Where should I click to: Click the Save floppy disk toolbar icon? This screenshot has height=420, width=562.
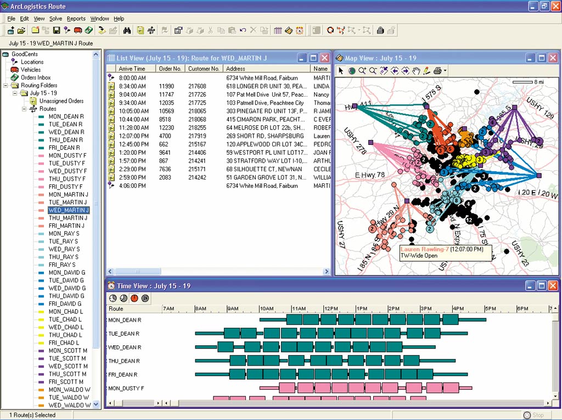click(x=57, y=31)
